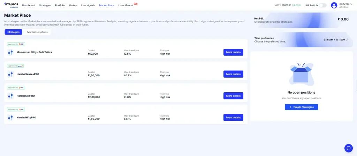The height and width of the screenshot is (156, 357).
Task: Select Market Place in the navigation bar
Action: coord(107,5)
